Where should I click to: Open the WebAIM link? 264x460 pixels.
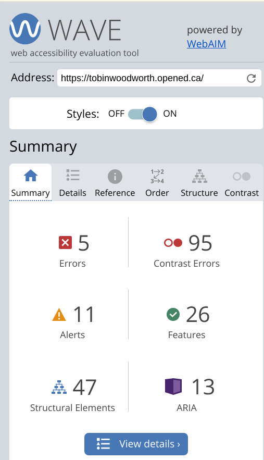(x=207, y=44)
